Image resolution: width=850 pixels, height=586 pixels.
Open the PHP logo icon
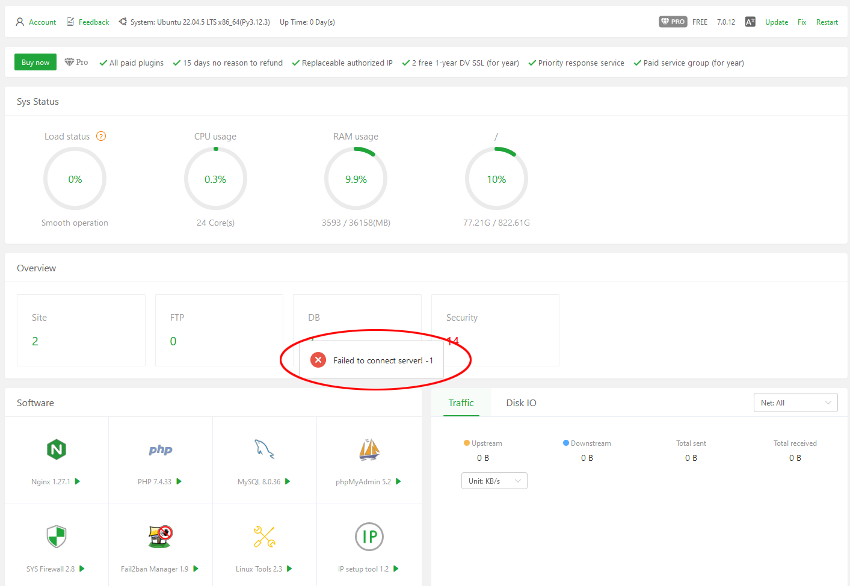(161, 449)
